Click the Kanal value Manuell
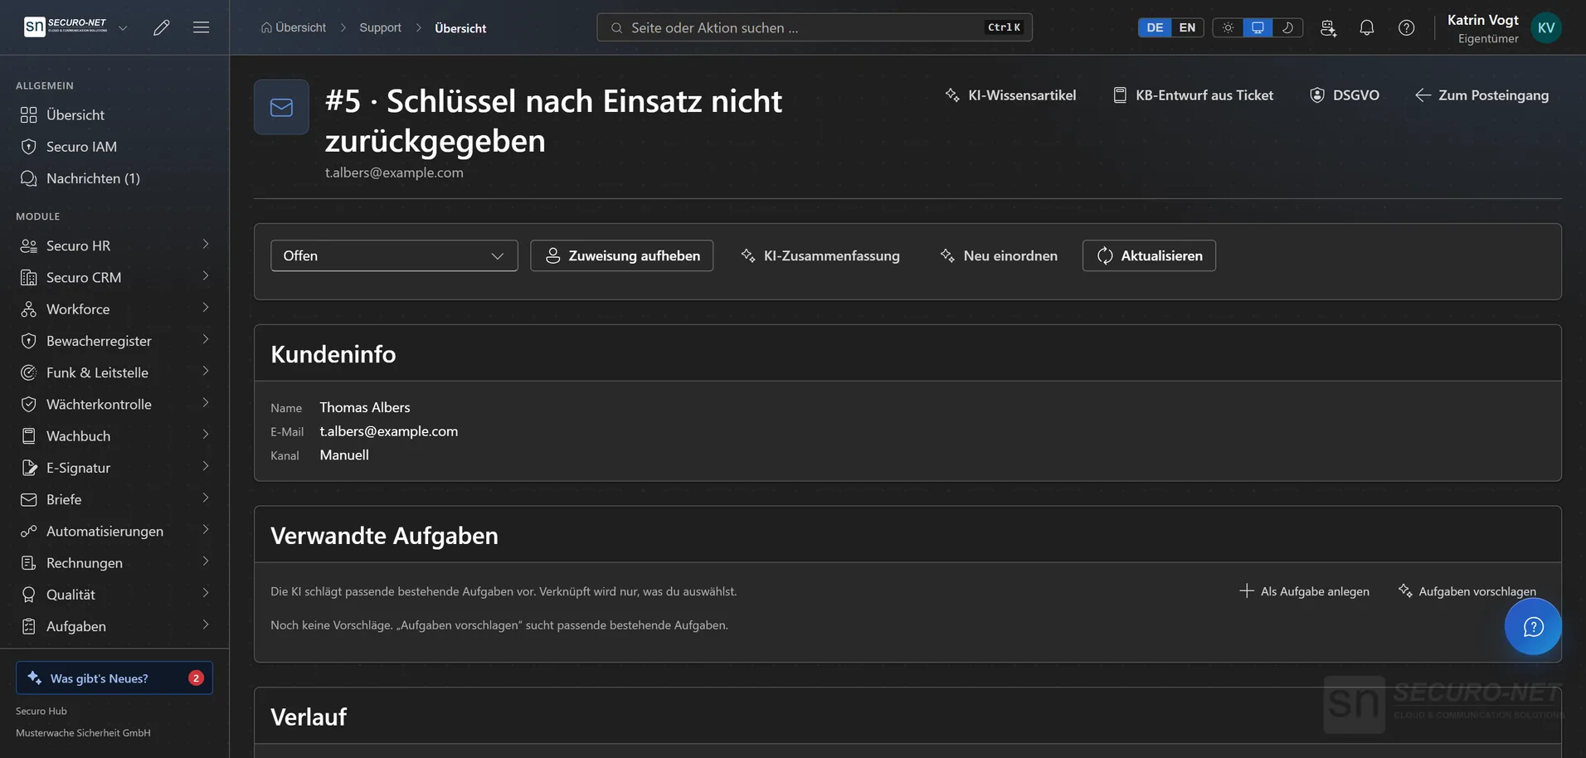This screenshot has width=1586, height=758. tap(344, 455)
